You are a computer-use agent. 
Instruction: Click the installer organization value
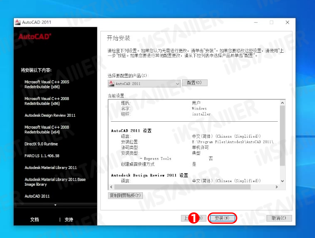tap(201, 114)
